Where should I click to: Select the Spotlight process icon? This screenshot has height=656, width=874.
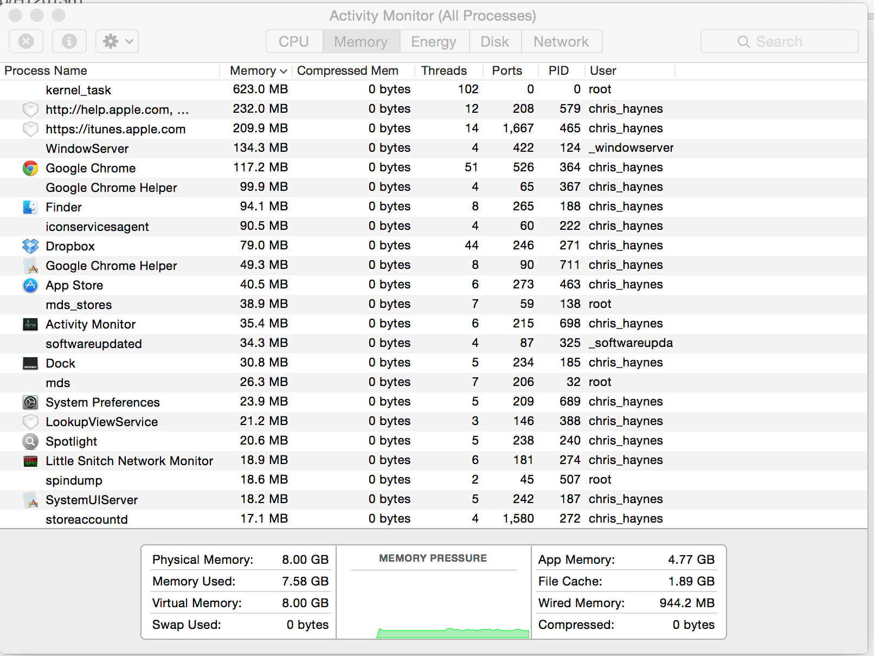point(30,441)
